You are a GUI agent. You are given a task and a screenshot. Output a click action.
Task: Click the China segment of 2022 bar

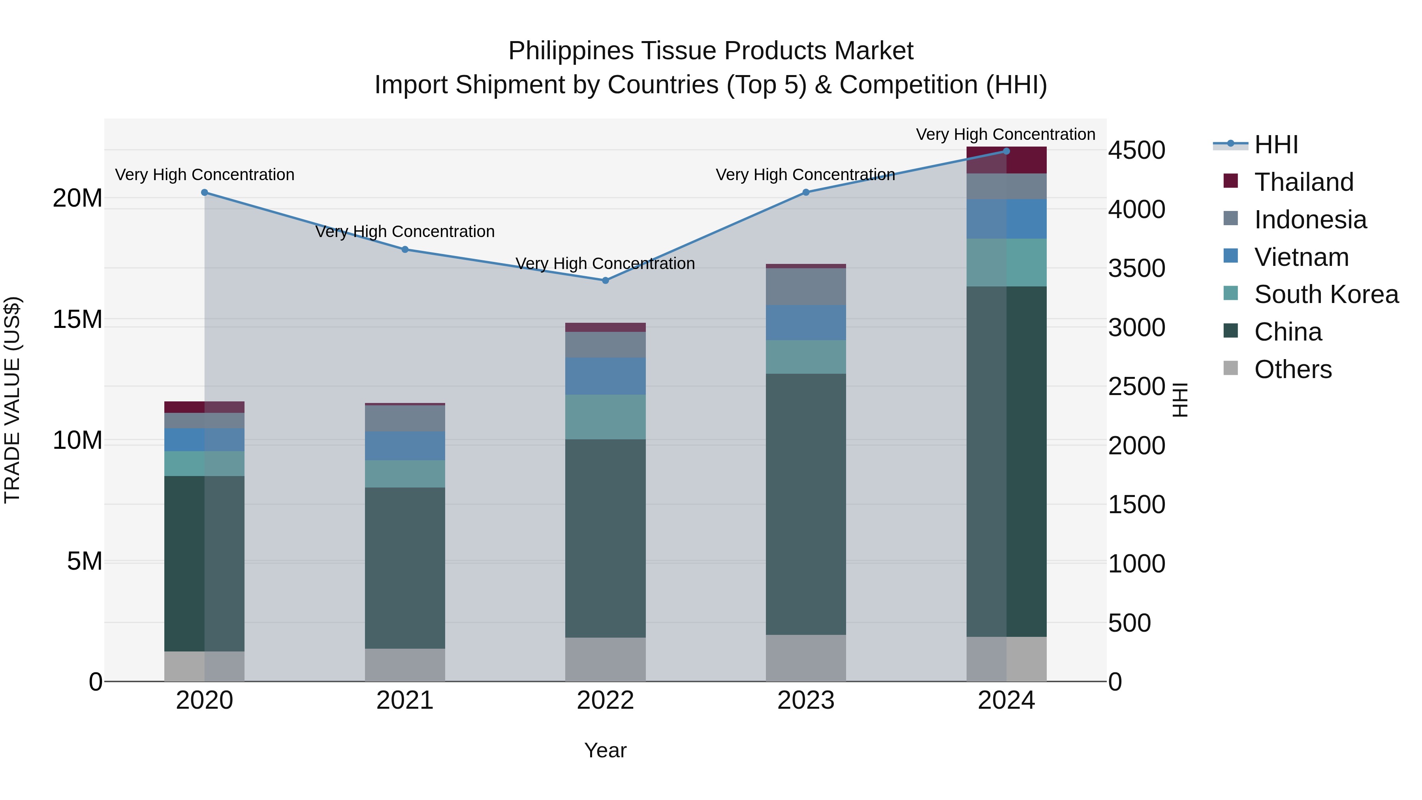(605, 538)
